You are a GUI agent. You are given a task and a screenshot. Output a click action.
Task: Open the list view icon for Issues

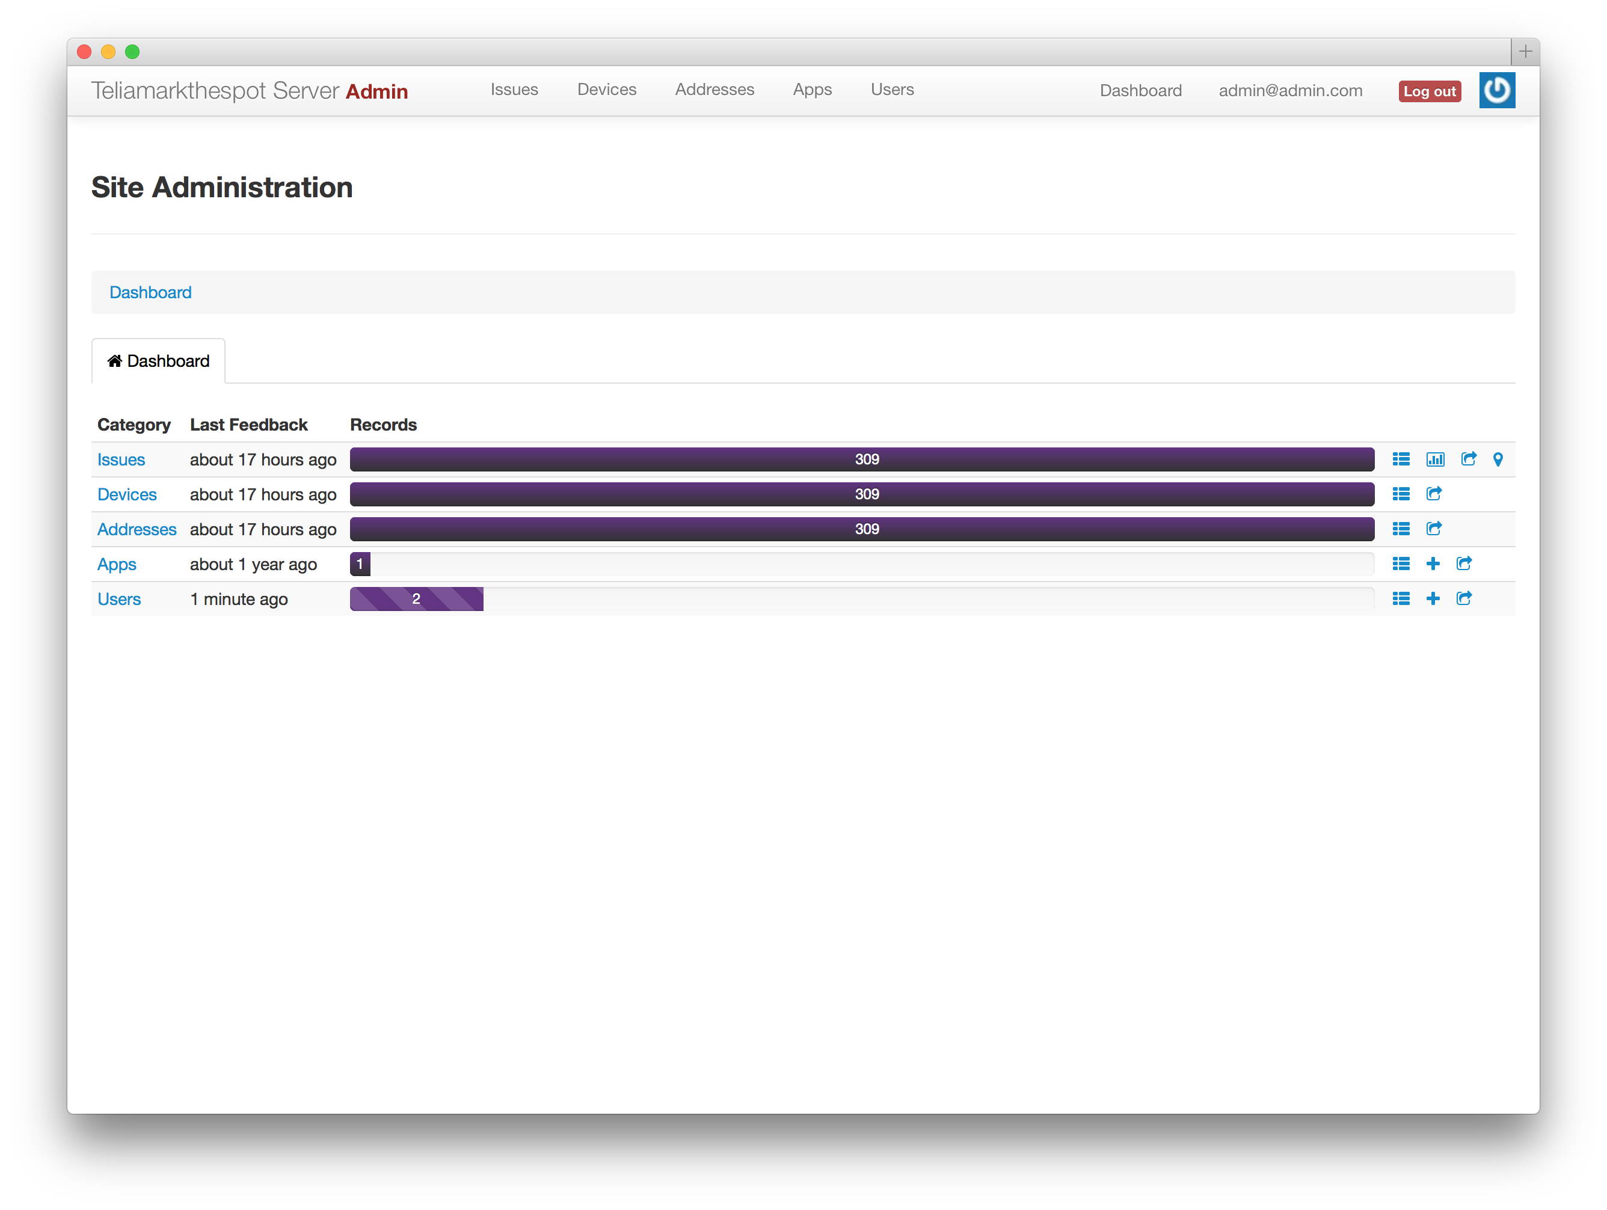[x=1401, y=459]
